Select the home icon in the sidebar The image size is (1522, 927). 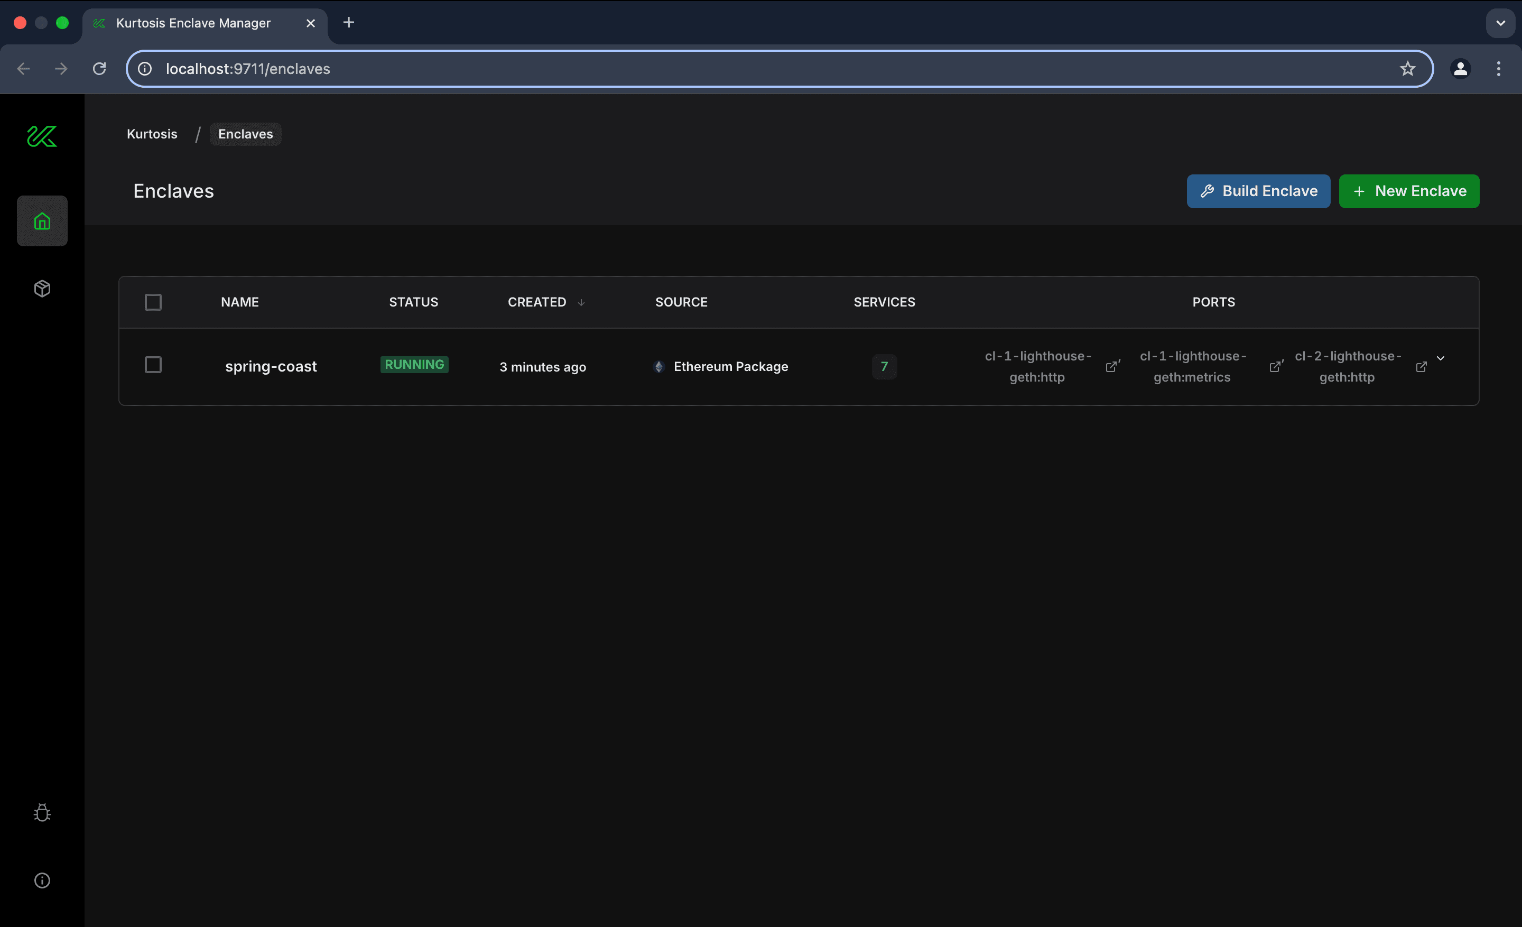point(41,220)
